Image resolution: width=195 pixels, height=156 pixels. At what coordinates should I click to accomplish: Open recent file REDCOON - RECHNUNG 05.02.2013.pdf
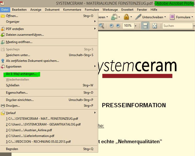pos(49,142)
